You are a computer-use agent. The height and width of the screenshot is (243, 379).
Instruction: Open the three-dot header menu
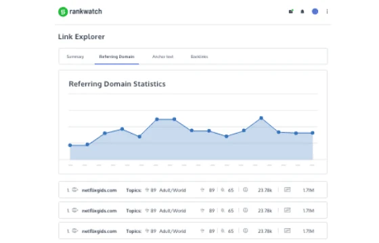tap(327, 11)
